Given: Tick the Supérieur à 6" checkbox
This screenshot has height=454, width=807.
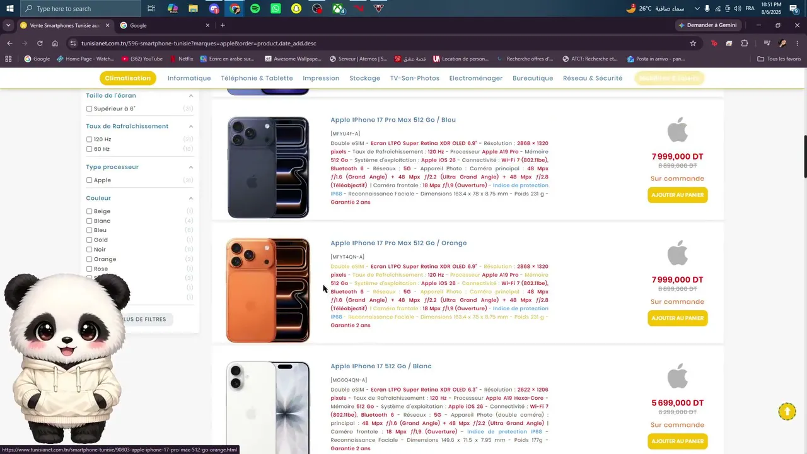Looking at the screenshot, I should point(90,109).
